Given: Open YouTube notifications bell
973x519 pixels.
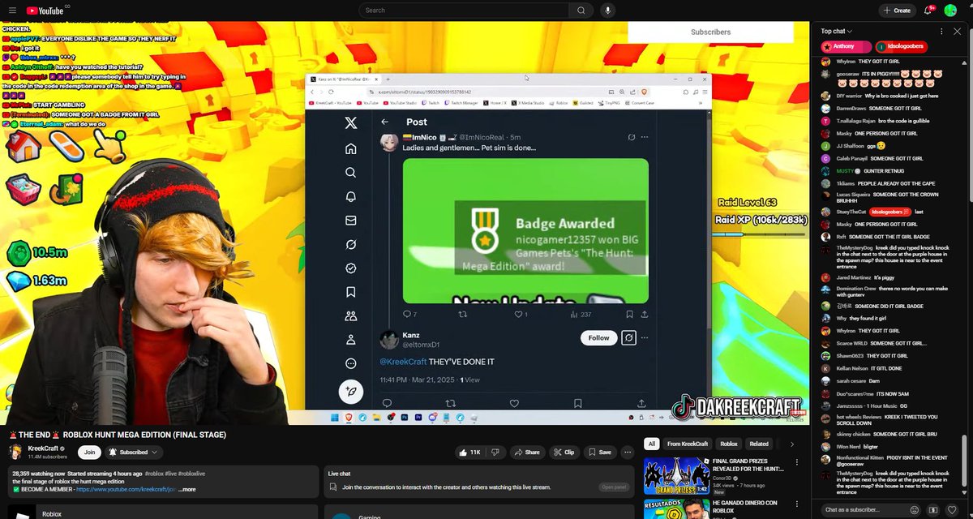Looking at the screenshot, I should (x=929, y=11).
